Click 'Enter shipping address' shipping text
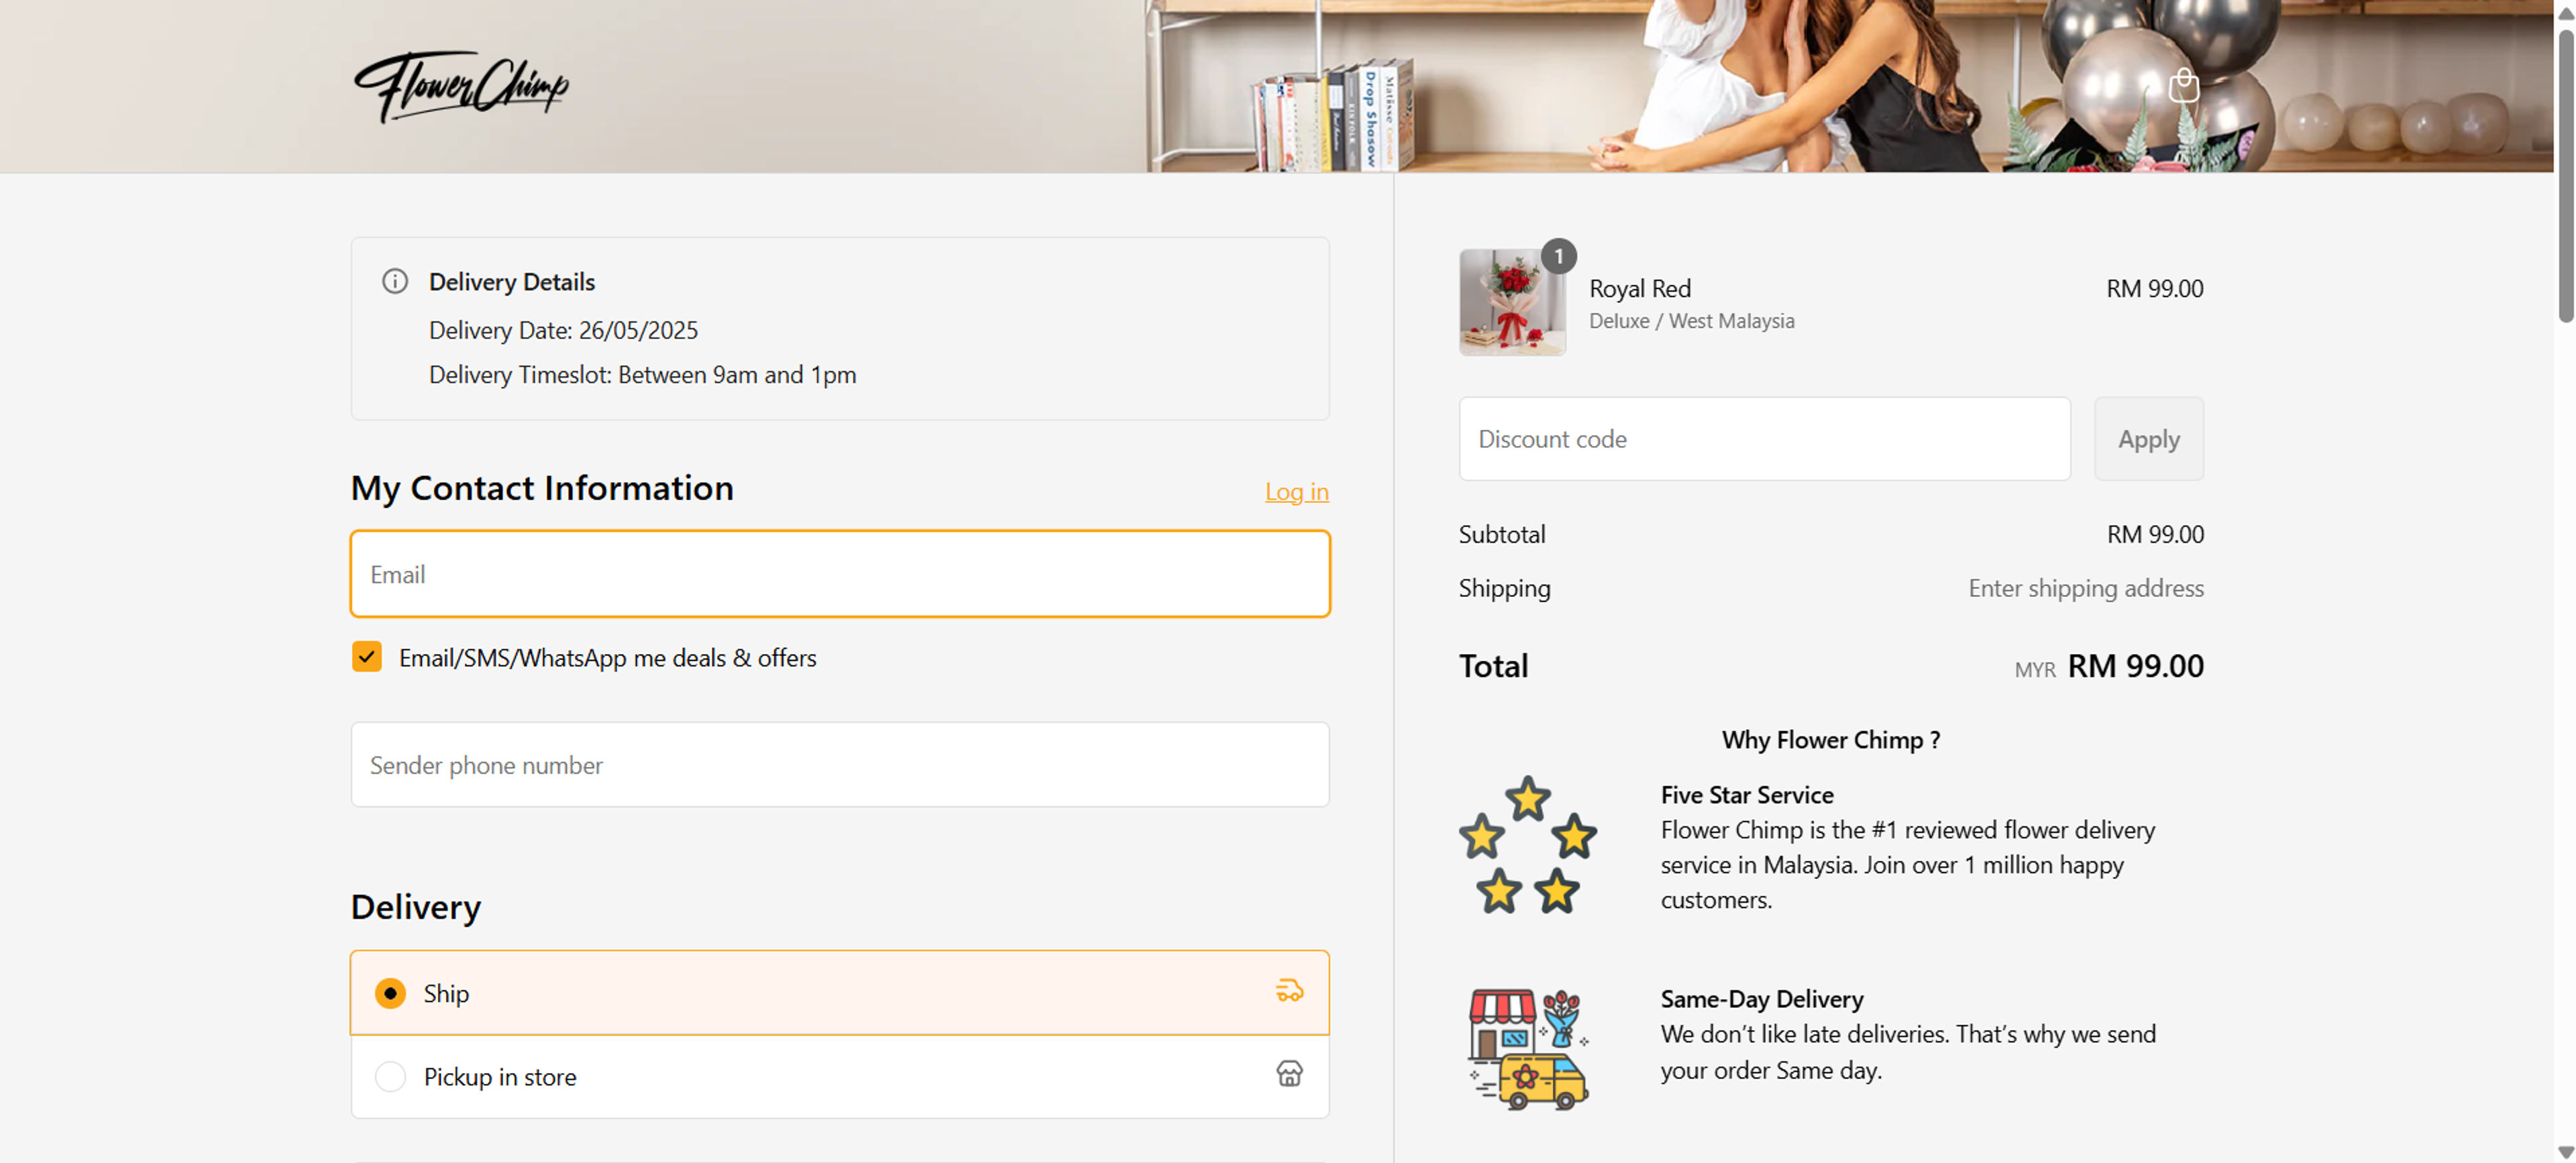Screen dimensions: 2576x1163 pos(2085,588)
